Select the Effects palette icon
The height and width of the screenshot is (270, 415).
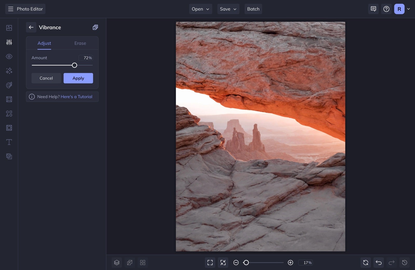[9, 85]
